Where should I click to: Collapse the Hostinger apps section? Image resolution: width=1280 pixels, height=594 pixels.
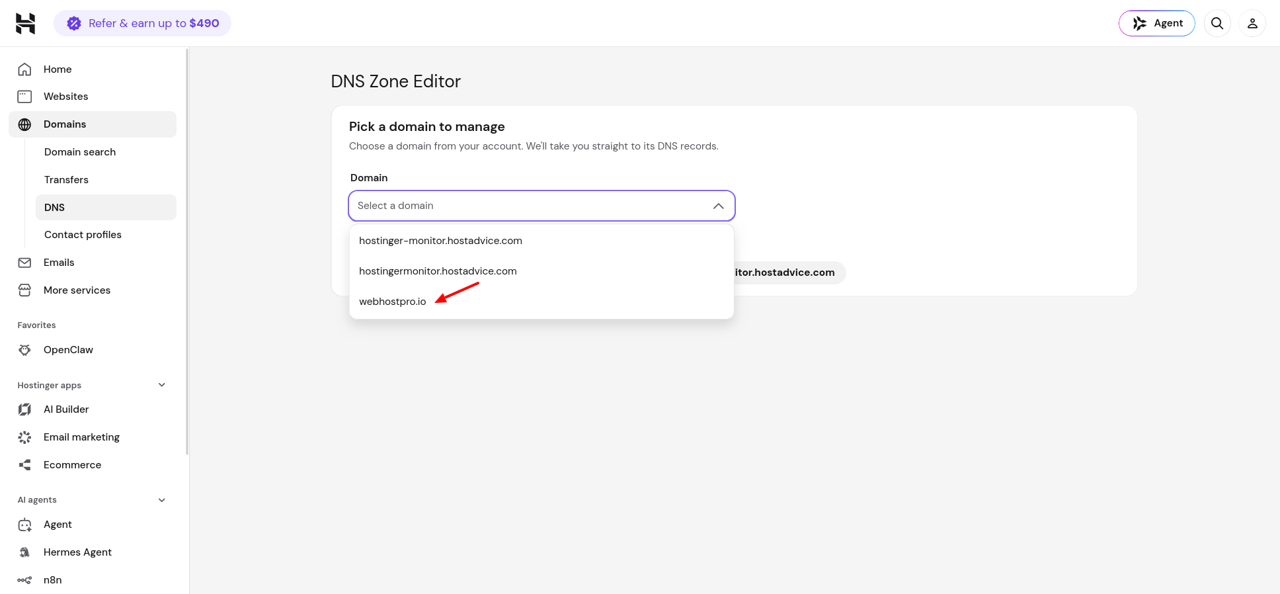[x=162, y=385]
